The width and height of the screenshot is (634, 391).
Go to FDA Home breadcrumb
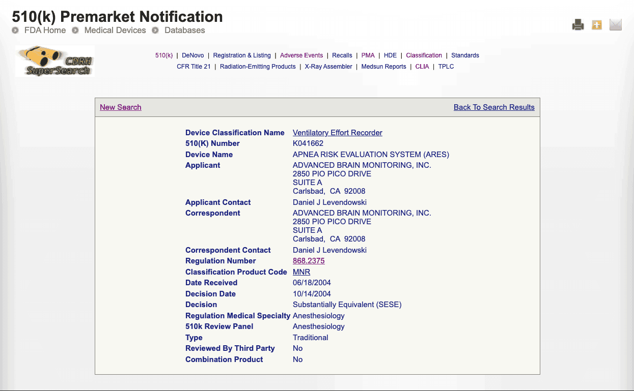coord(45,30)
